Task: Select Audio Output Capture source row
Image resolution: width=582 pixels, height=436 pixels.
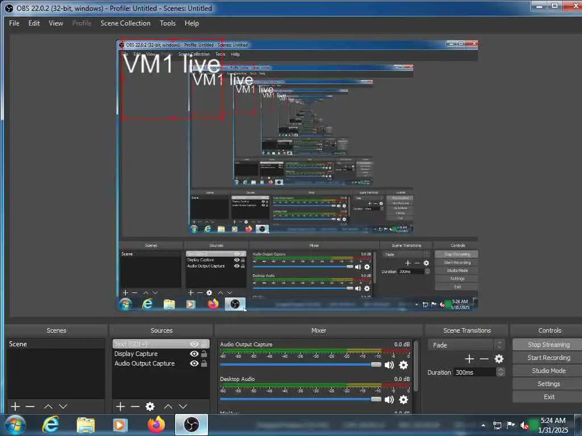Action: [161, 363]
